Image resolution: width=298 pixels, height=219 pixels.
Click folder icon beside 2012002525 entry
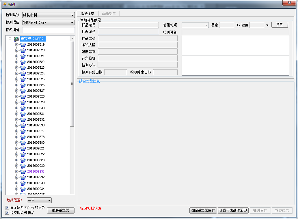click(x=23, y=79)
